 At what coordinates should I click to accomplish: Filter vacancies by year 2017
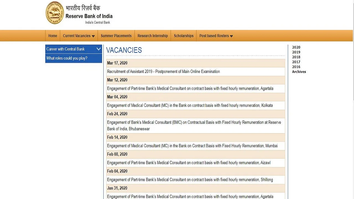(296, 62)
